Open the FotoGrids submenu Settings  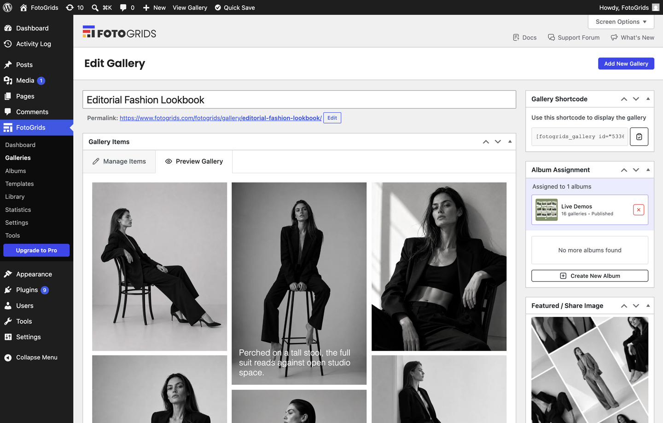click(x=17, y=223)
